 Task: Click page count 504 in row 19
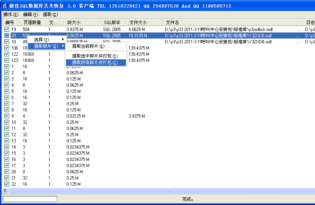pyautogui.click(x=26, y=29)
